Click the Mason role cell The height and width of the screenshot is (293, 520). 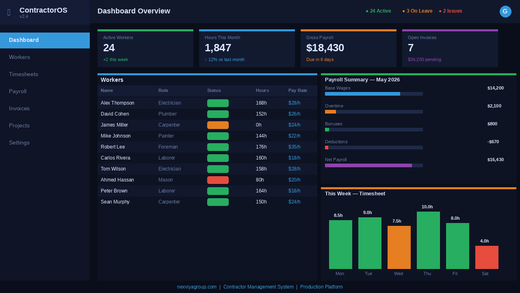(166, 180)
